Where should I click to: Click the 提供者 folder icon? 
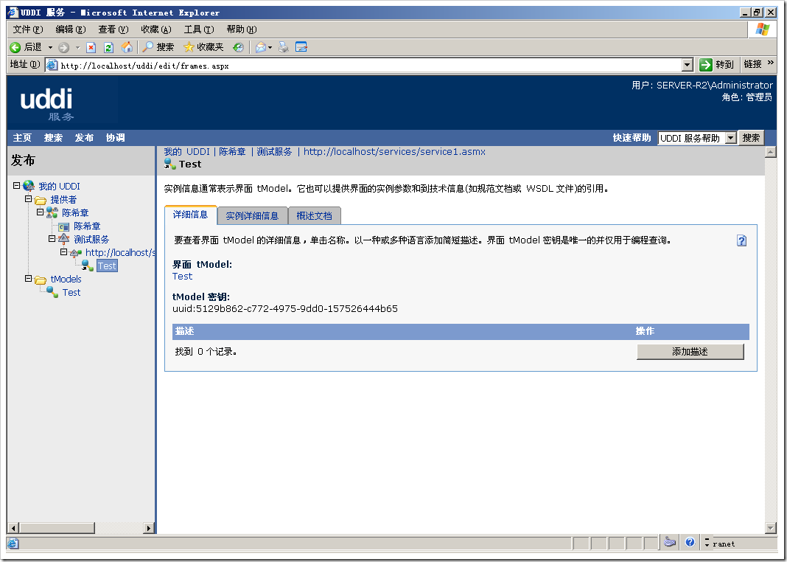(x=40, y=200)
